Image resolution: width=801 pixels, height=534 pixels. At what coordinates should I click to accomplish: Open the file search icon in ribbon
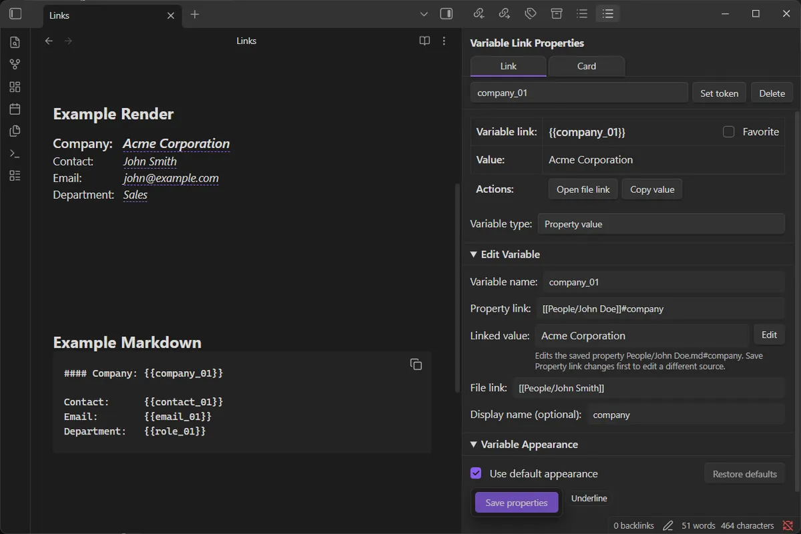point(15,43)
